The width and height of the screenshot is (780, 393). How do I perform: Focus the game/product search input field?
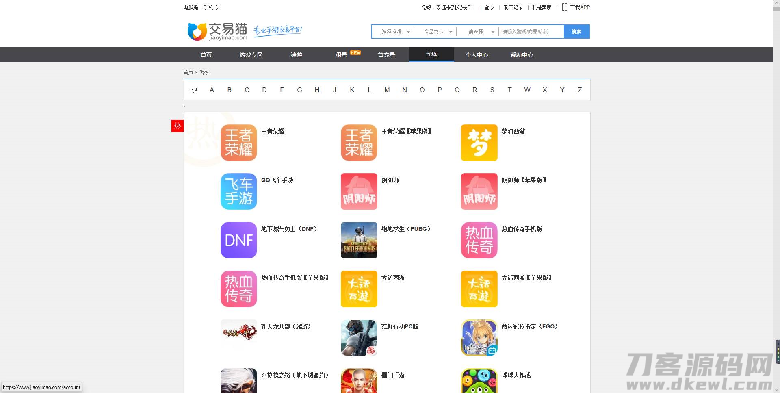pyautogui.click(x=531, y=32)
